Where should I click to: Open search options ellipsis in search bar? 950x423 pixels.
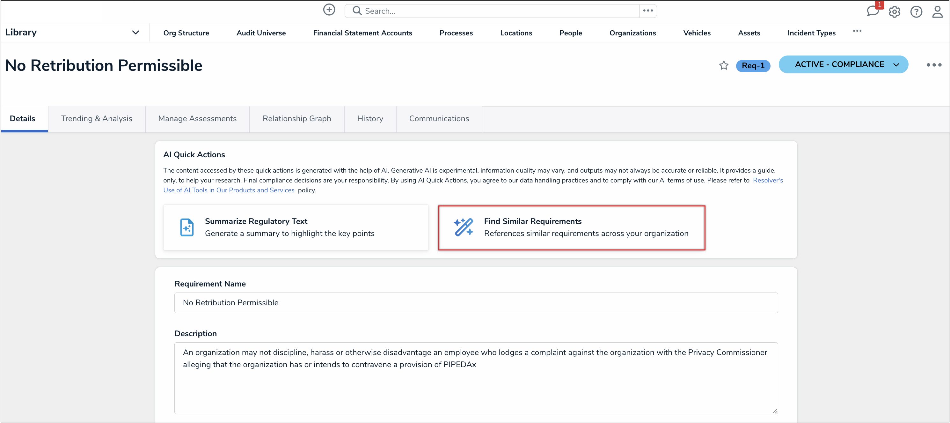[x=648, y=11]
